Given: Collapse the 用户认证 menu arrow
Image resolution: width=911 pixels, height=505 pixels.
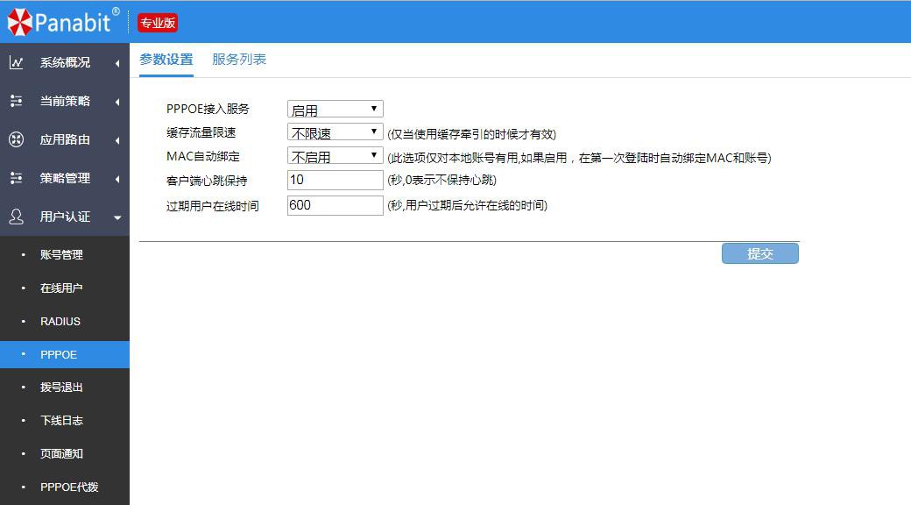Looking at the screenshot, I should pyautogui.click(x=117, y=217).
